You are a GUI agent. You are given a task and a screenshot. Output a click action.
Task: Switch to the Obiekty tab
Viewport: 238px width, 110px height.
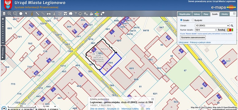pyautogui.click(x=225, y=14)
